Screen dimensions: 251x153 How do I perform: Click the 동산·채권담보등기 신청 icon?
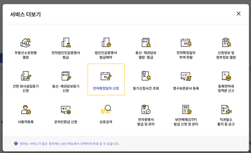pyautogui.click(x=66, y=76)
